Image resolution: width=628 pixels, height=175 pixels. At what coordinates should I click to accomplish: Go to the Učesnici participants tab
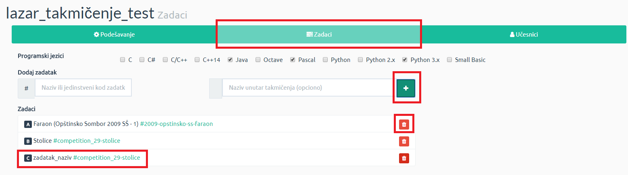[x=524, y=35]
